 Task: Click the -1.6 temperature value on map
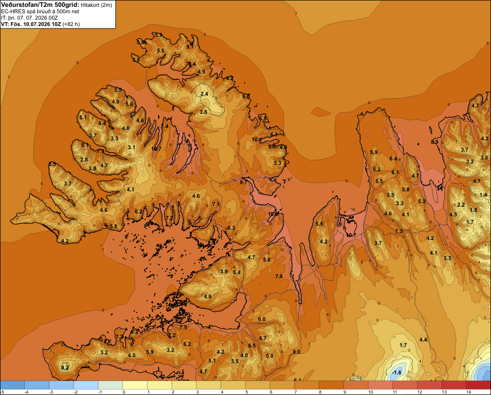pyautogui.click(x=396, y=372)
